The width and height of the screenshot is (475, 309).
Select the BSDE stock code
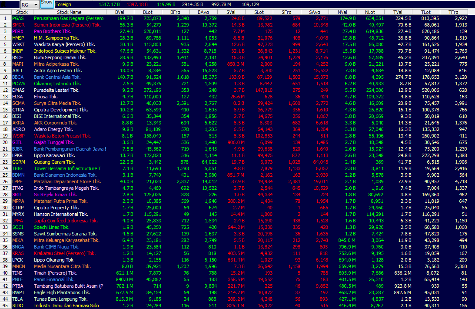click(x=18, y=57)
